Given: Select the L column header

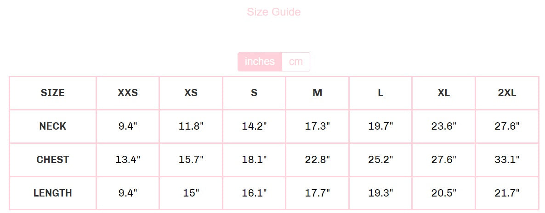Looking at the screenshot, I should tap(380, 93).
